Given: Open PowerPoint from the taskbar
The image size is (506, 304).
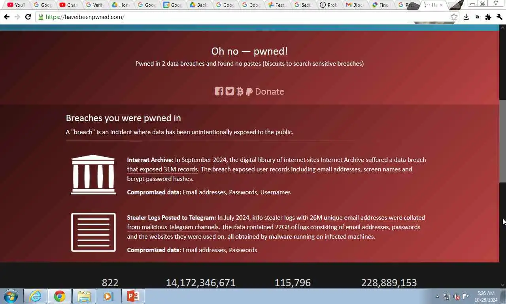Looking at the screenshot, I should click(x=133, y=296).
